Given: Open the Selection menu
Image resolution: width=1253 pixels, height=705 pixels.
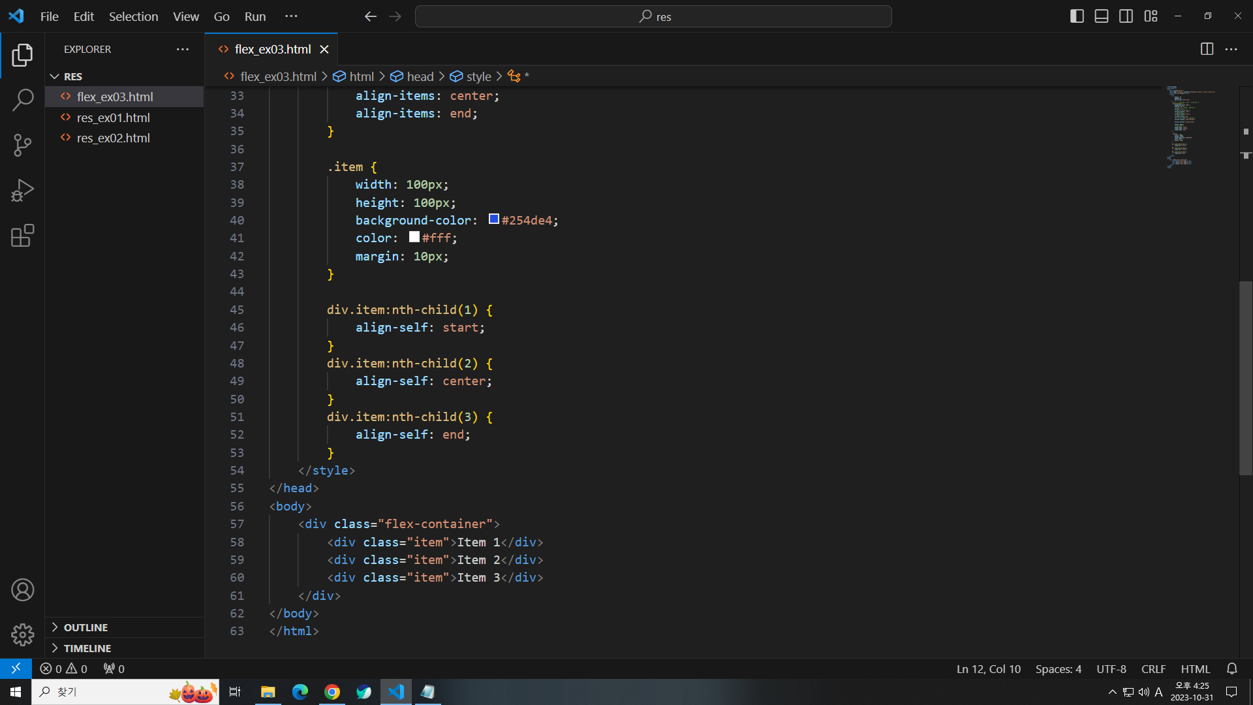Looking at the screenshot, I should pyautogui.click(x=133, y=16).
